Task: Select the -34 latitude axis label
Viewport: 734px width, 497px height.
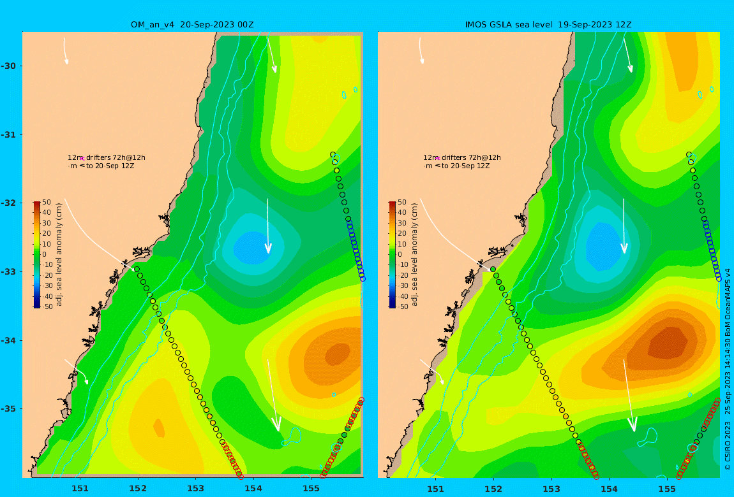Action: (x=8, y=340)
